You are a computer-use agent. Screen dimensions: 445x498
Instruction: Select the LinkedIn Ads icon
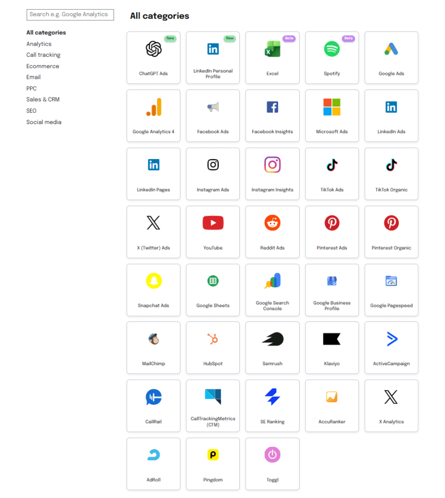point(391,107)
